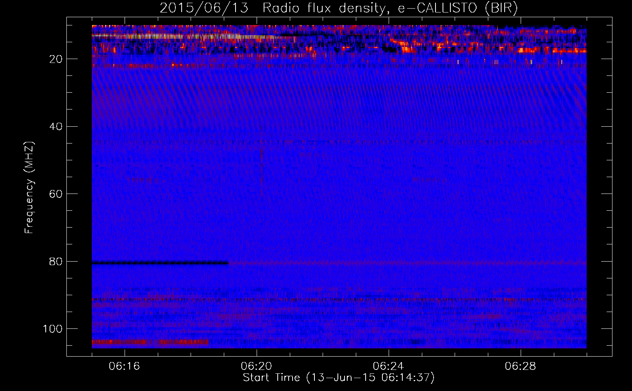Select the 06:28 time tick label
The width and height of the screenshot is (632, 391).
pyautogui.click(x=520, y=366)
